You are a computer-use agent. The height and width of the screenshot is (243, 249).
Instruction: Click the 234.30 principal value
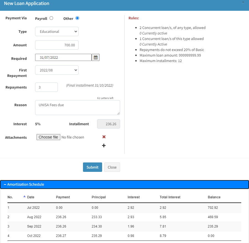[x=97, y=226]
